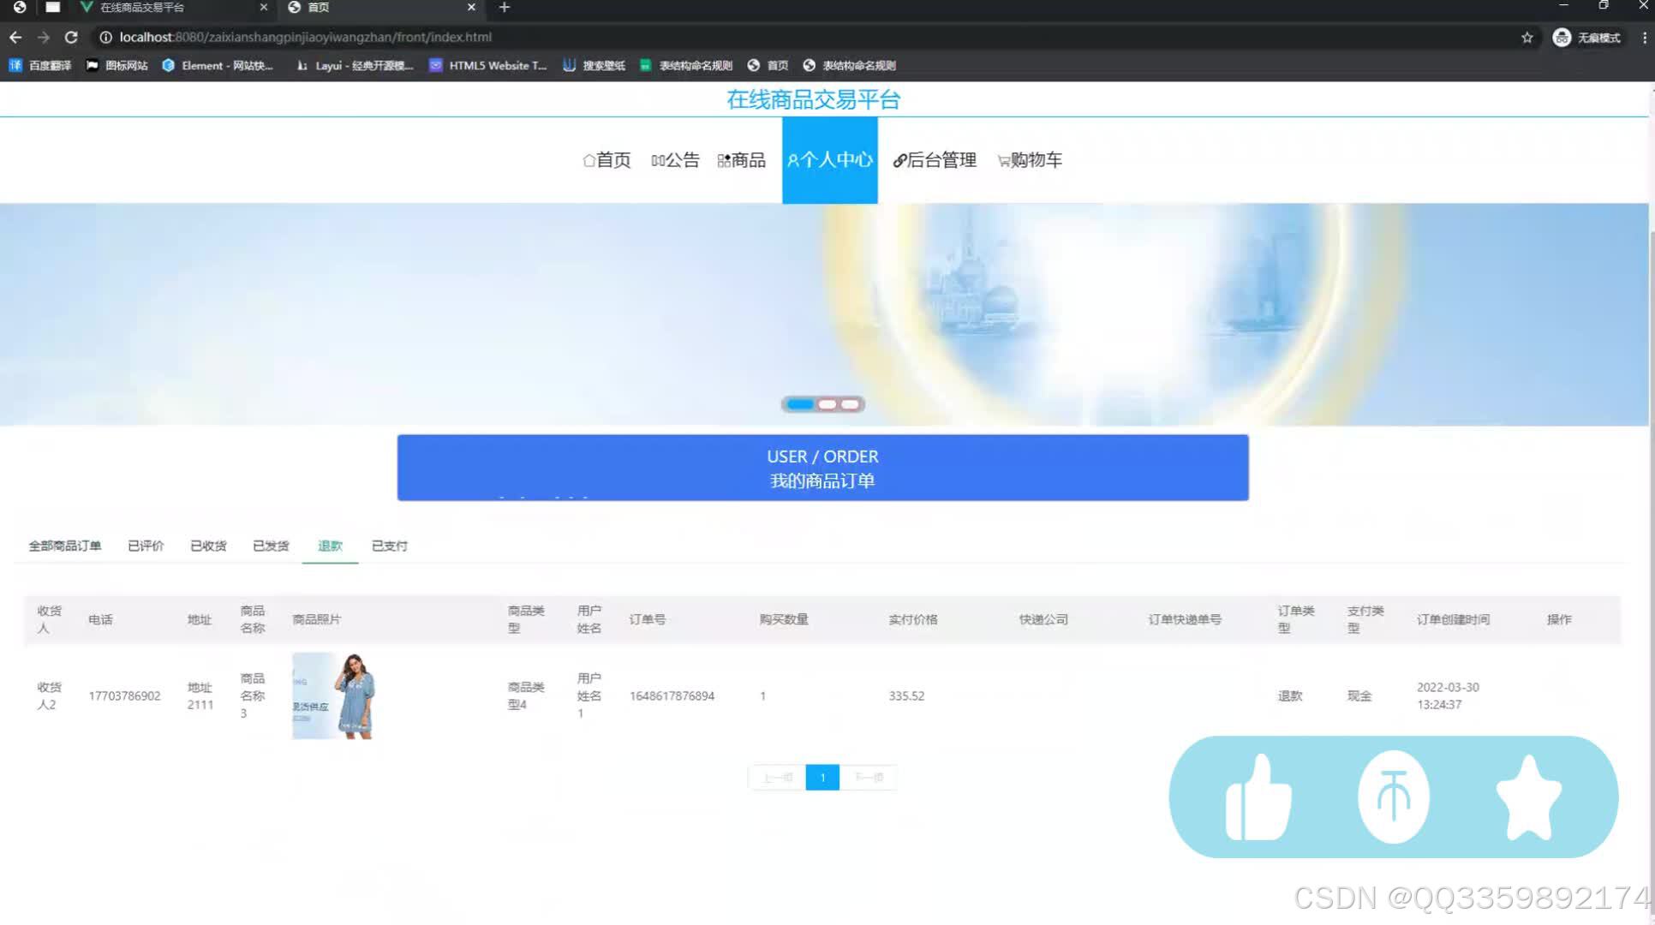
Task: Open the 购物车 shopping cart icon
Action: 1002,160
